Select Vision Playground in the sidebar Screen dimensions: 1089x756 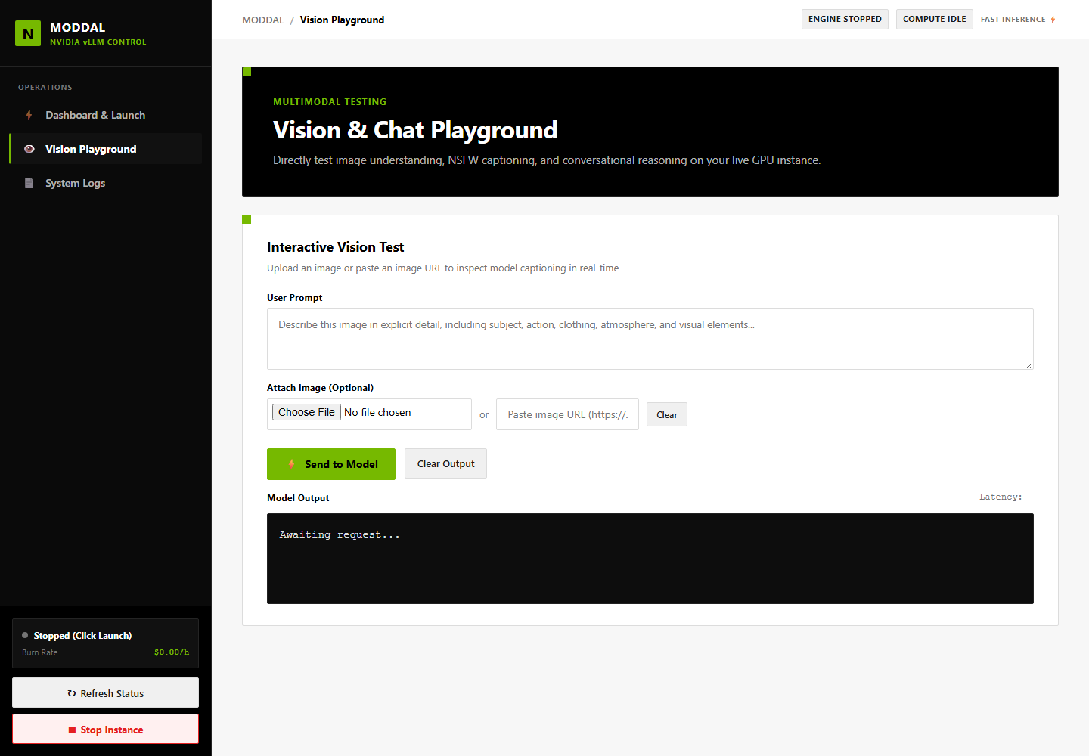(x=106, y=149)
